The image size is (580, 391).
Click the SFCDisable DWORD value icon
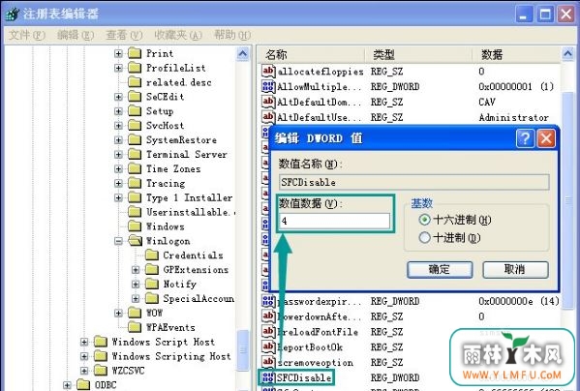(x=268, y=377)
